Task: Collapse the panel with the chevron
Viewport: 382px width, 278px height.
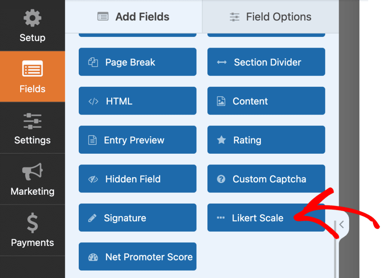Action: coord(341,224)
